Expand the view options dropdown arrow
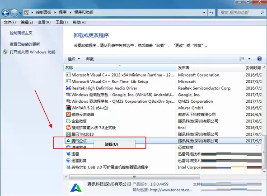 [x=249, y=59]
